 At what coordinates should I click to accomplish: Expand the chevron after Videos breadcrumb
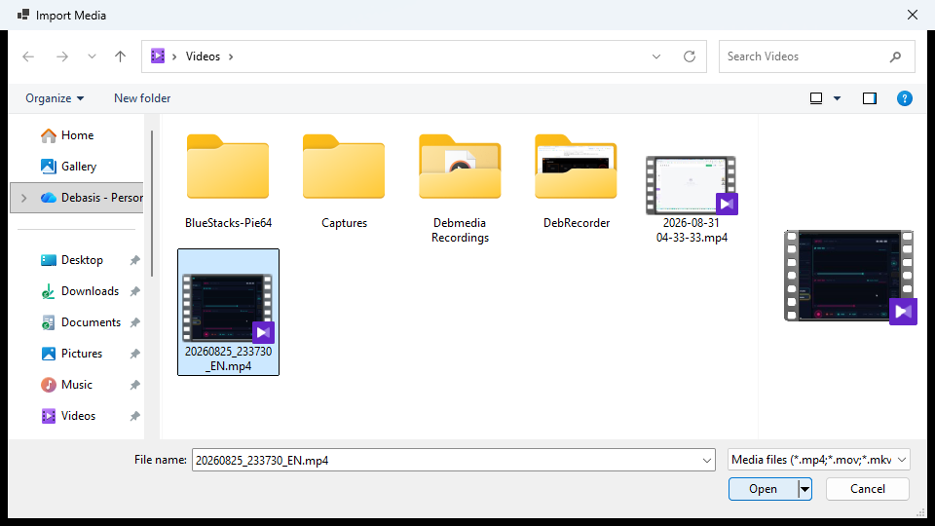click(231, 56)
